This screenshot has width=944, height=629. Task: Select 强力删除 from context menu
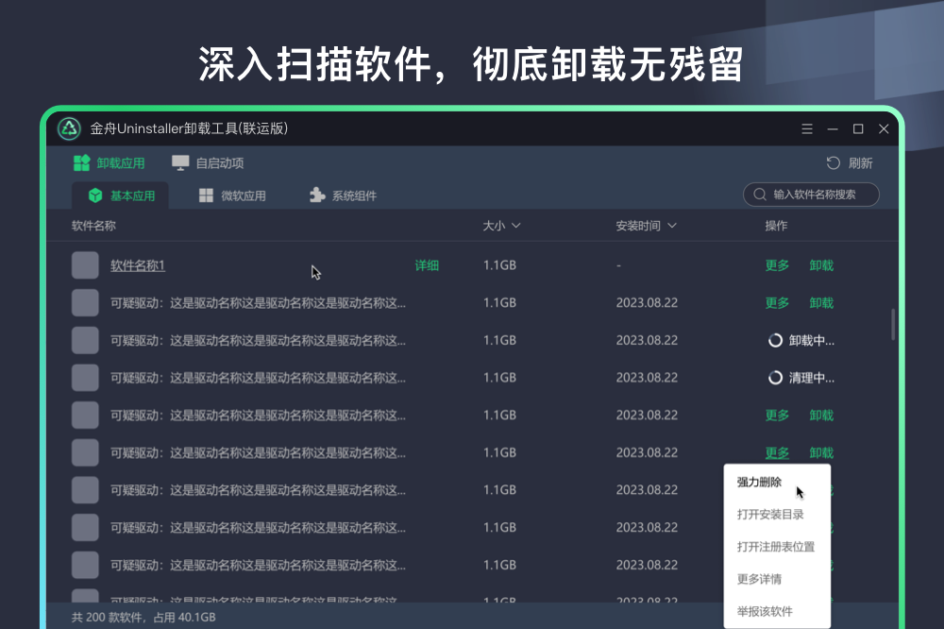click(759, 483)
